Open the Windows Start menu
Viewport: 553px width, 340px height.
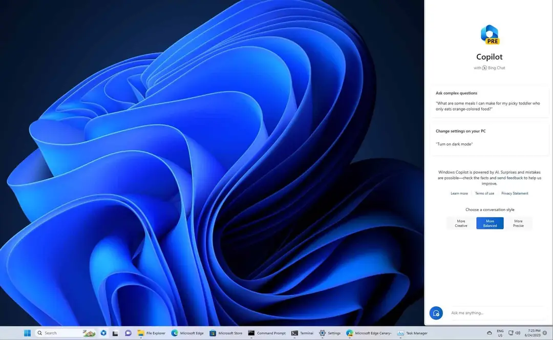27,333
